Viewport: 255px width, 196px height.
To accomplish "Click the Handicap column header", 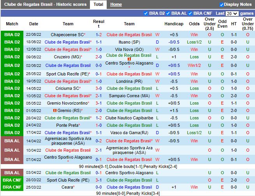I will pyautogui.click(x=174, y=24).
